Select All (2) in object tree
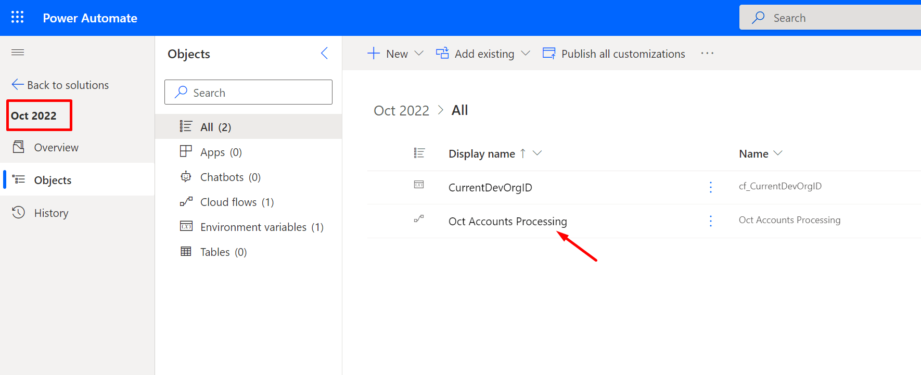921x375 pixels. coord(248,126)
